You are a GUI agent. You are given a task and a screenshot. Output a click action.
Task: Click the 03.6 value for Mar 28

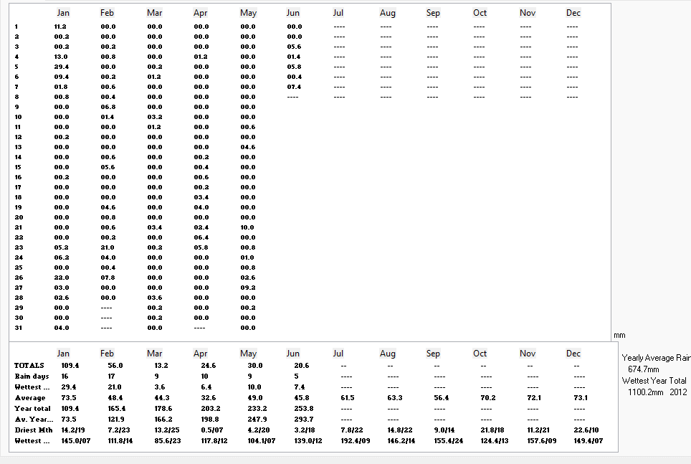[x=155, y=298]
